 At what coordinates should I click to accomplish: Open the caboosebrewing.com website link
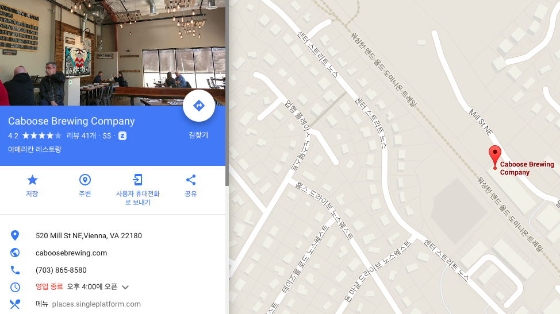[x=71, y=253]
